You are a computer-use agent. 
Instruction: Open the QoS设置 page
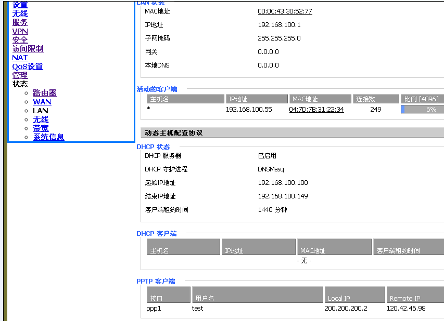[x=28, y=66]
